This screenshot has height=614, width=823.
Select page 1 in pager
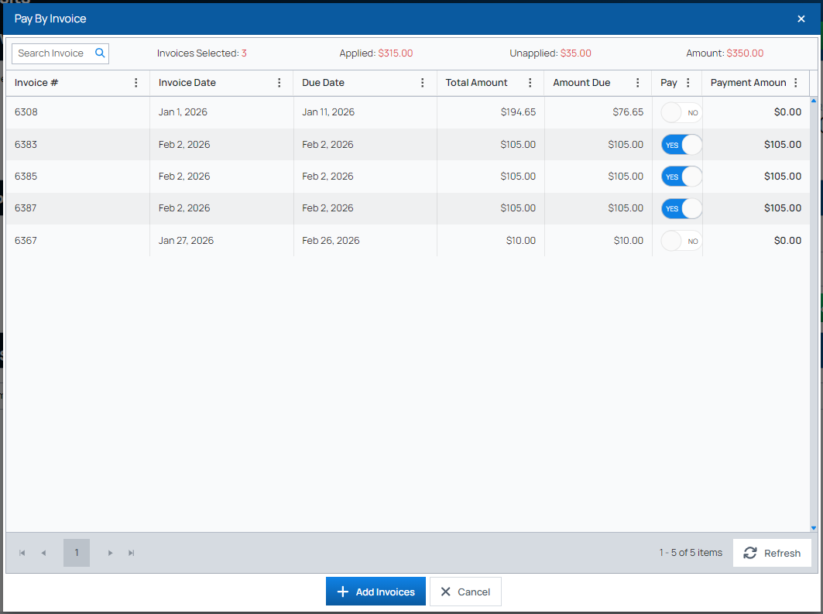click(x=77, y=553)
